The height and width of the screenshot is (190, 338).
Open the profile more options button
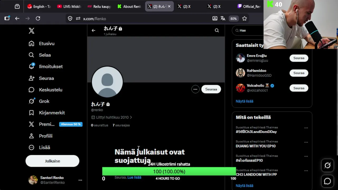click(x=195, y=89)
